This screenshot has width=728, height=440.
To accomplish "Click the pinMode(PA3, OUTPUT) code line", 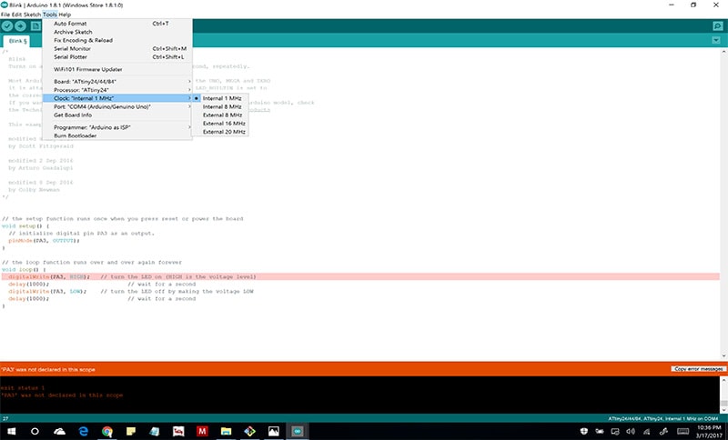I will [44, 241].
